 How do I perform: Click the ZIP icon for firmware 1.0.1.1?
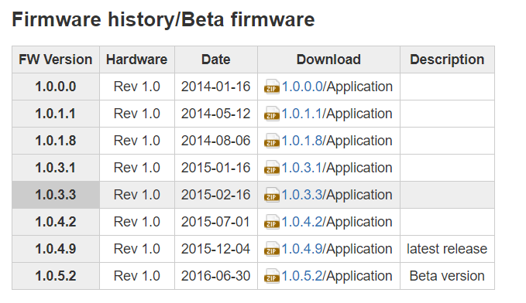tap(272, 114)
